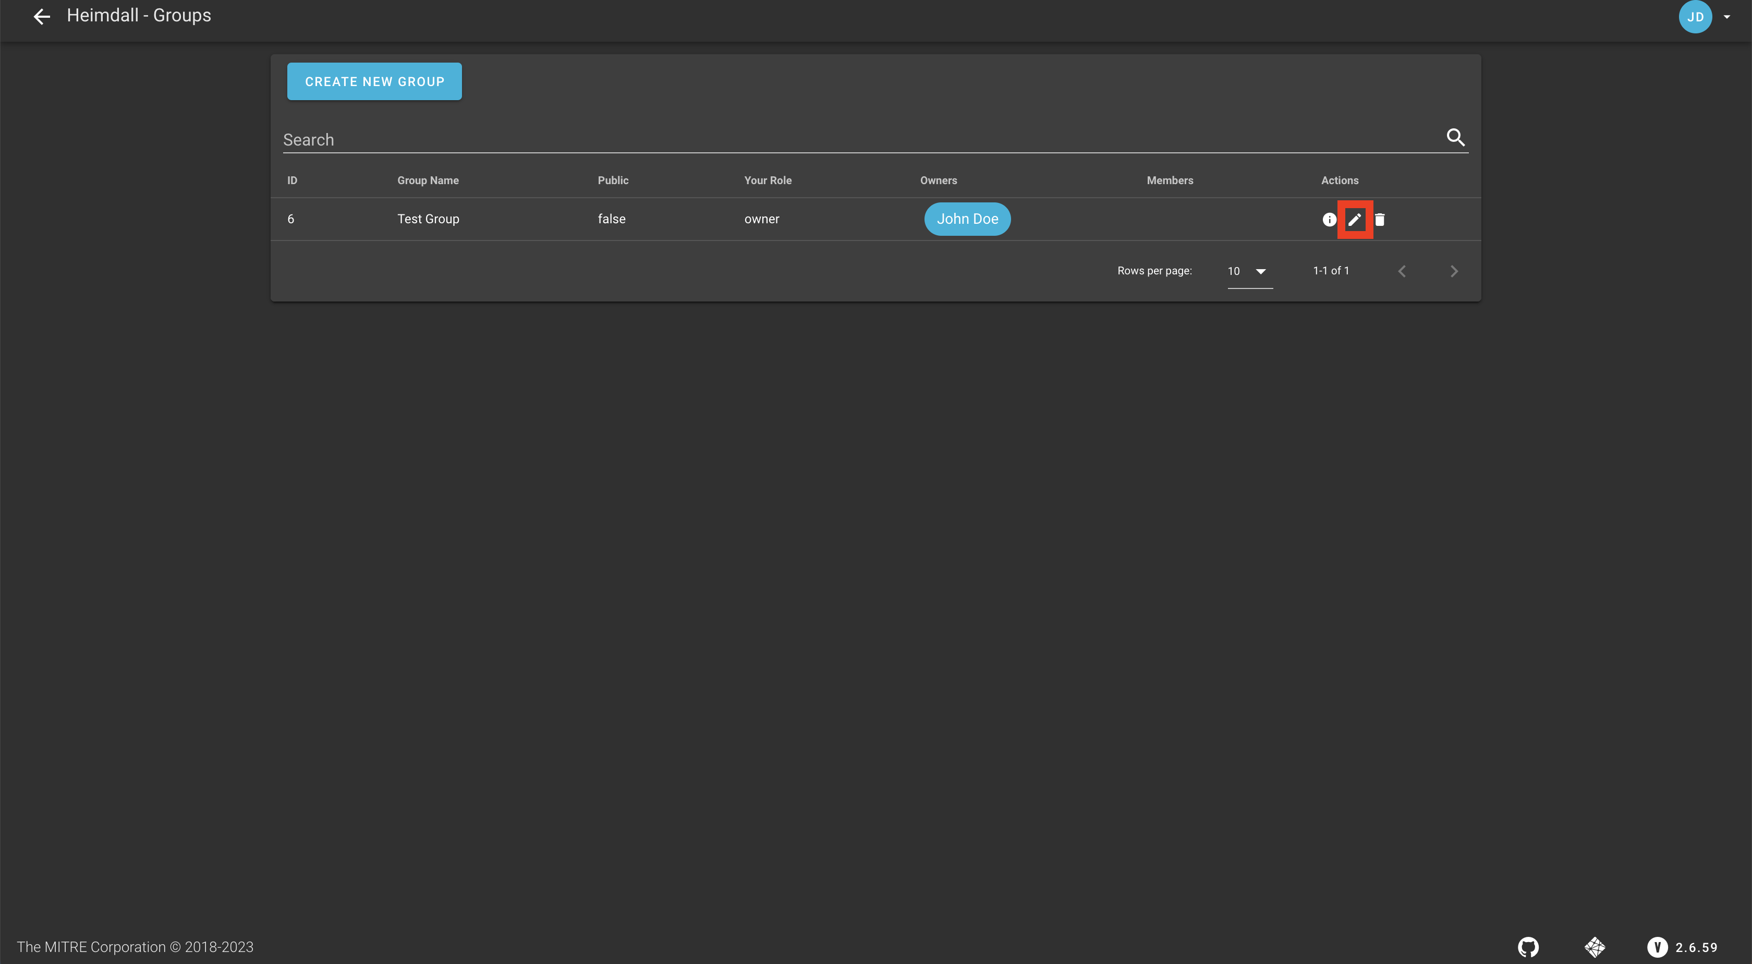The image size is (1752, 964).
Task: Click the Netlify diamond footer icon
Action: click(x=1594, y=946)
